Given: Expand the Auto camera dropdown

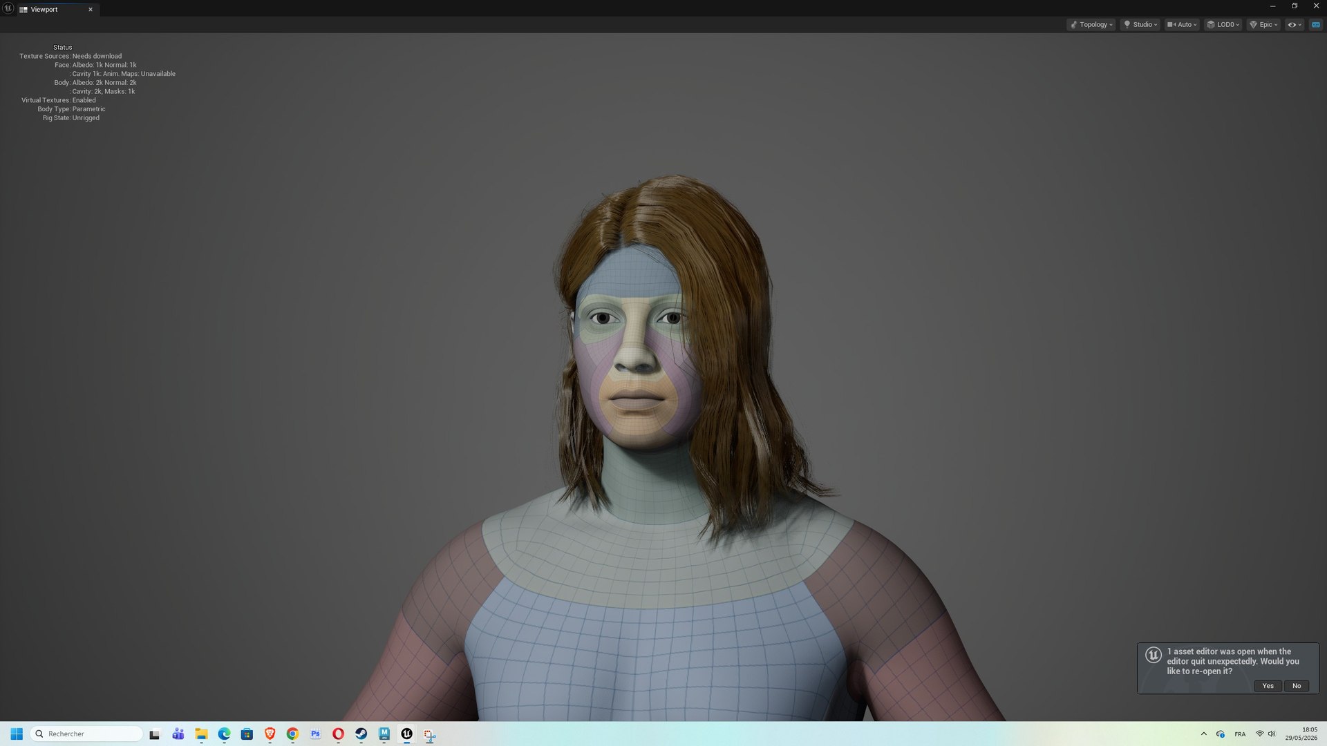Looking at the screenshot, I should (x=1182, y=24).
